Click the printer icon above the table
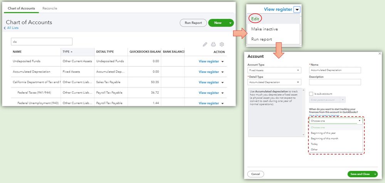The image size is (385, 183). click(x=214, y=44)
